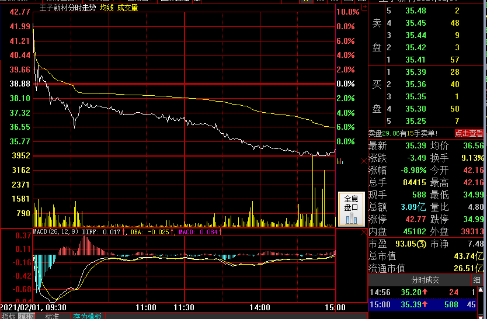Click the red arrow box icon near 10.0% label

[x=363, y=8]
